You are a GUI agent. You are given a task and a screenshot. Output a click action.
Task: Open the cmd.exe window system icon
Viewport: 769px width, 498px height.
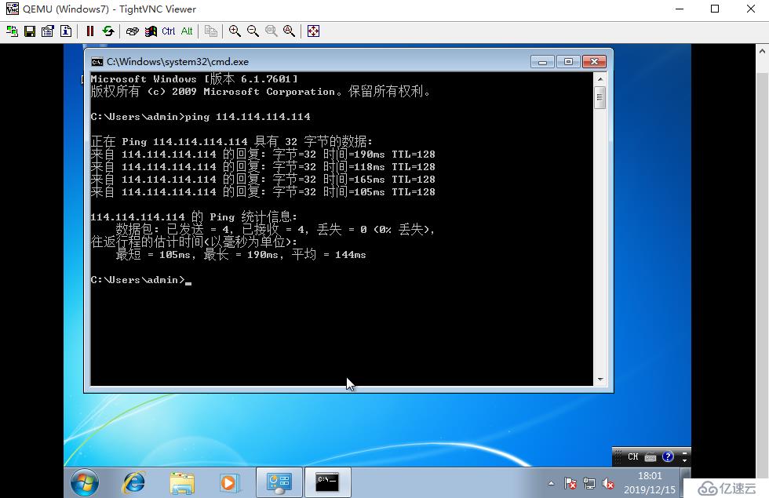[x=97, y=62]
